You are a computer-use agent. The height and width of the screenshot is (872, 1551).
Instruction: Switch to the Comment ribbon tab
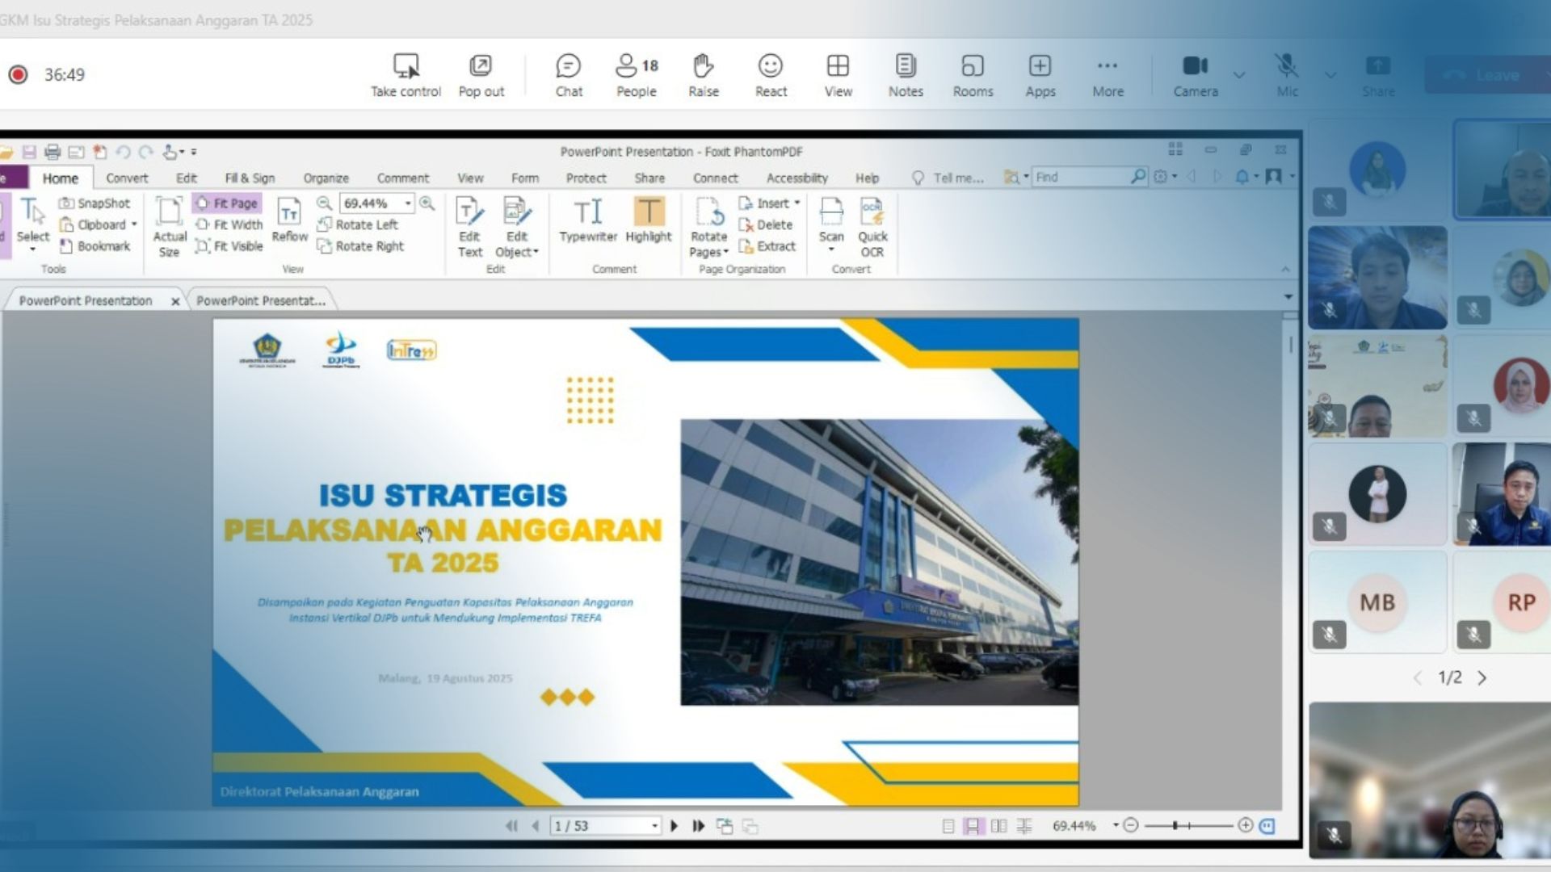coord(402,178)
